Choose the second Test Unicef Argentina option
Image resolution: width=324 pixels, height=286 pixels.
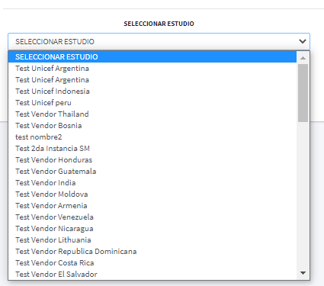pyautogui.click(x=152, y=80)
